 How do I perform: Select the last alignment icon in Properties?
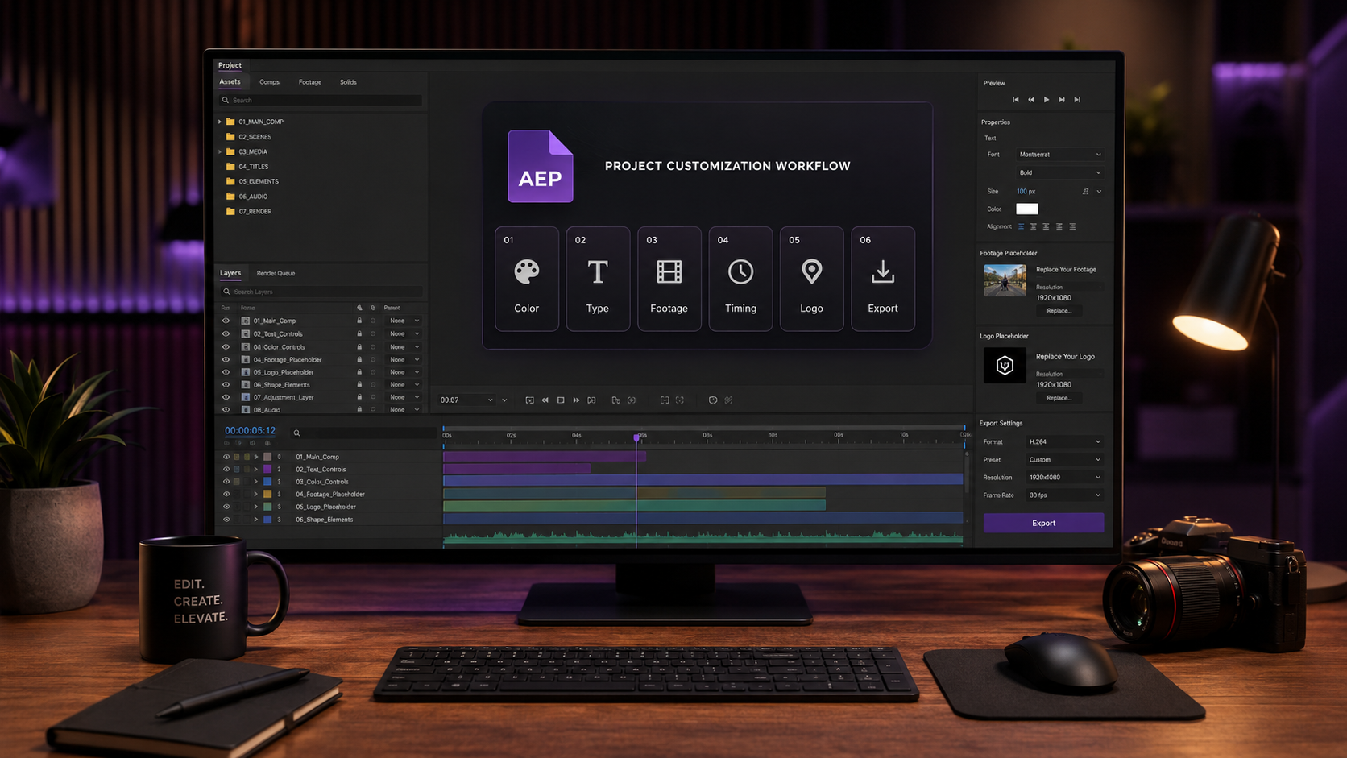pyautogui.click(x=1072, y=226)
